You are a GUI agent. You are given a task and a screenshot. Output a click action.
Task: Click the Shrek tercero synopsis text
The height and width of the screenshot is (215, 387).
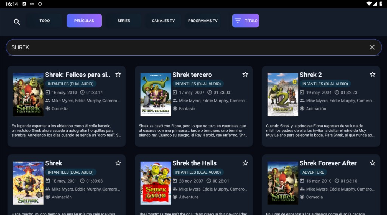pos(193,130)
